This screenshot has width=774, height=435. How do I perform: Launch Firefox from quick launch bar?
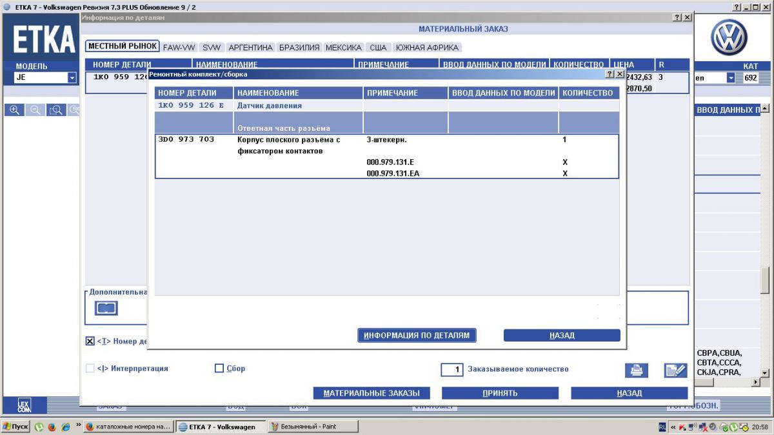(x=51, y=427)
